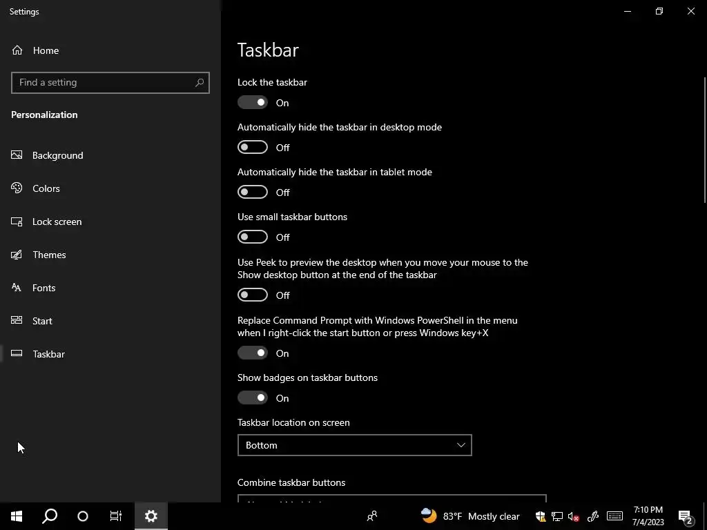Open Themes settings page
Screen dimensions: 707x530
(x=110, y=255)
